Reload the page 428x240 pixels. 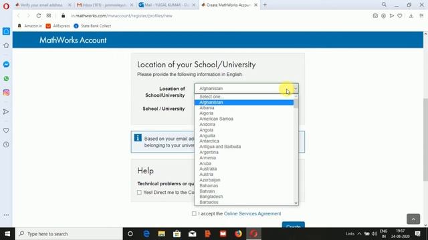[x=39, y=16]
